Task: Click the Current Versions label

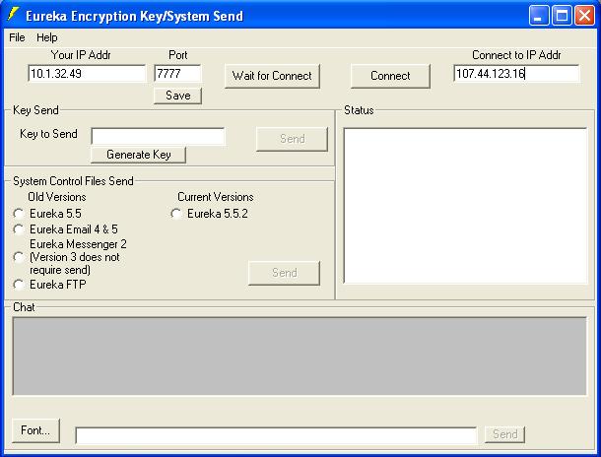Action: point(216,197)
